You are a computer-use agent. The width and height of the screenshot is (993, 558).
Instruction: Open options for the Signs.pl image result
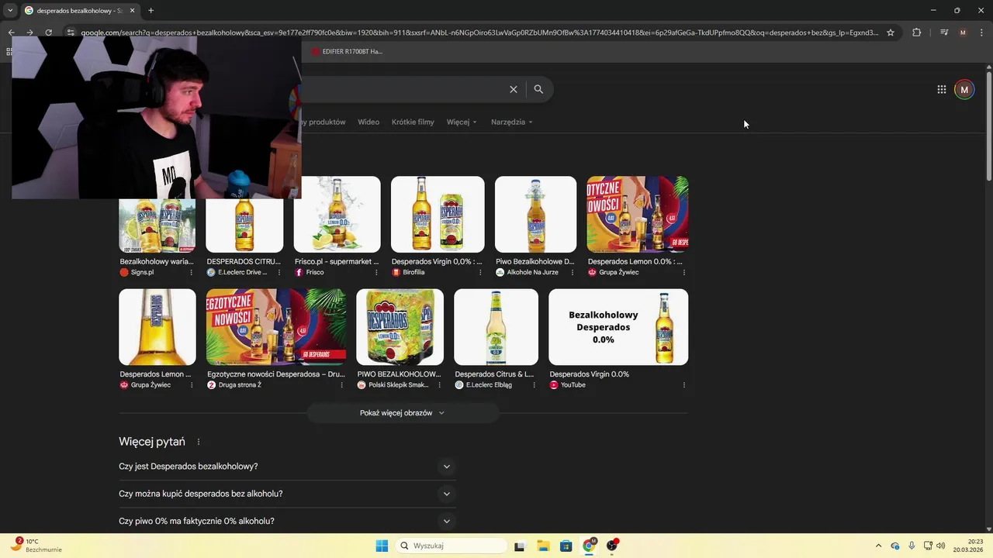tap(192, 272)
